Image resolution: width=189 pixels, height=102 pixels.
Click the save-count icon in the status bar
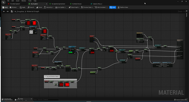coord(15,100)
